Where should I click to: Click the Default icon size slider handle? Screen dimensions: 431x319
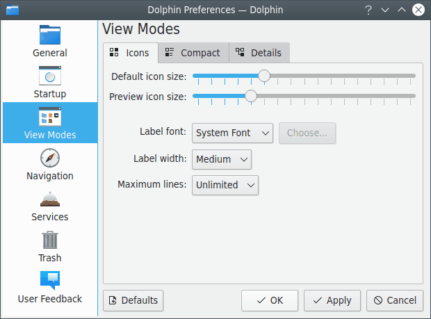263,76
